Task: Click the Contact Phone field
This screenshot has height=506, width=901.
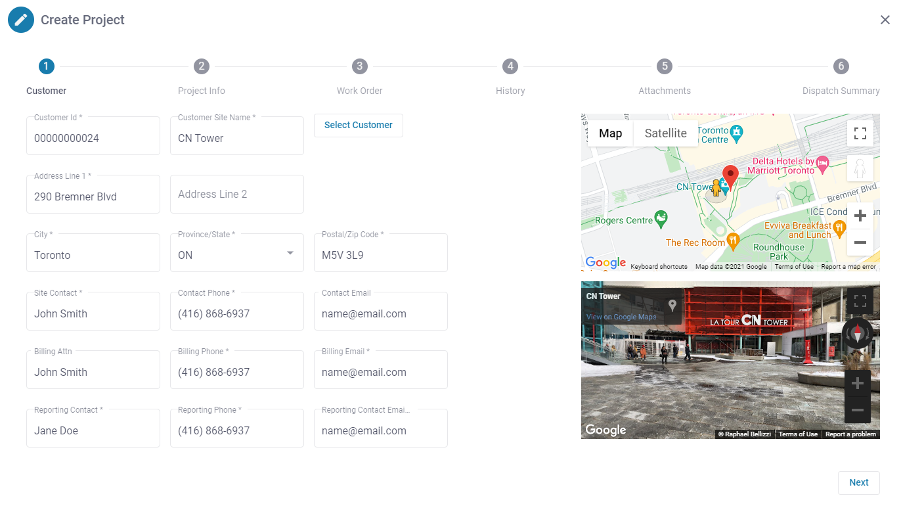Action: coord(237,311)
